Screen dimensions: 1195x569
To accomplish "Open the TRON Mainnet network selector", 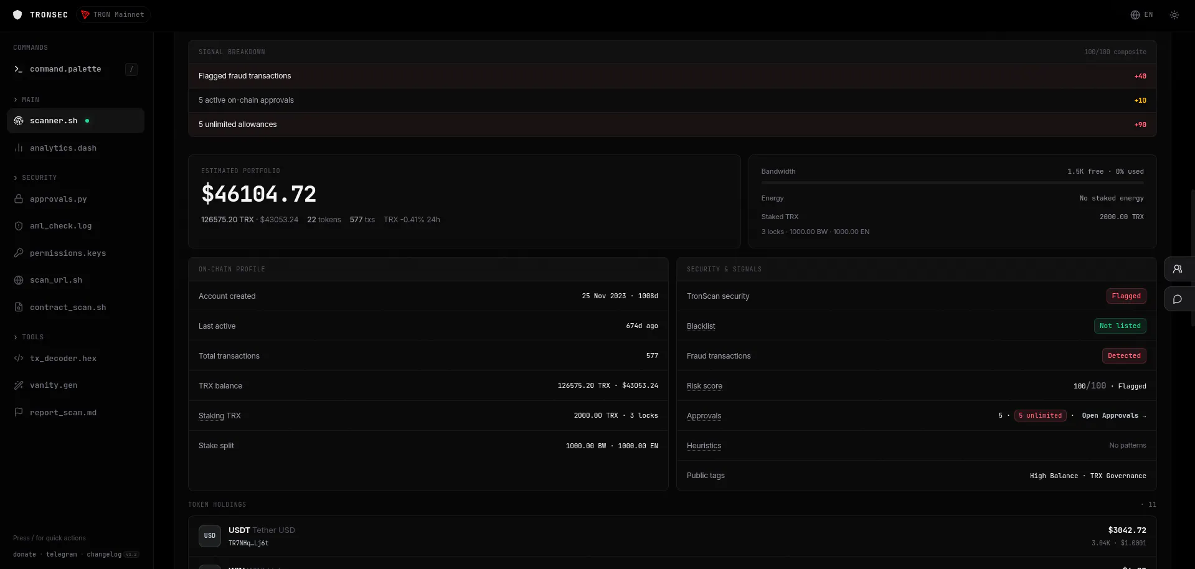I will [x=113, y=15].
